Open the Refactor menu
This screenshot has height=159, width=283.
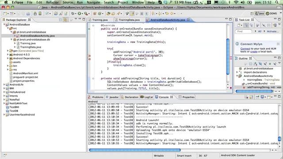[52, 2]
